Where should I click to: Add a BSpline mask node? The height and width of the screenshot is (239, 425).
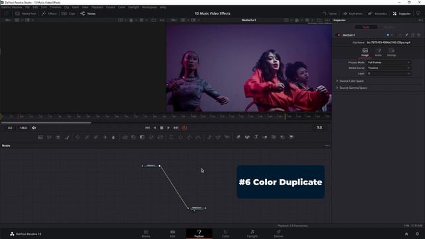[x=199, y=137]
